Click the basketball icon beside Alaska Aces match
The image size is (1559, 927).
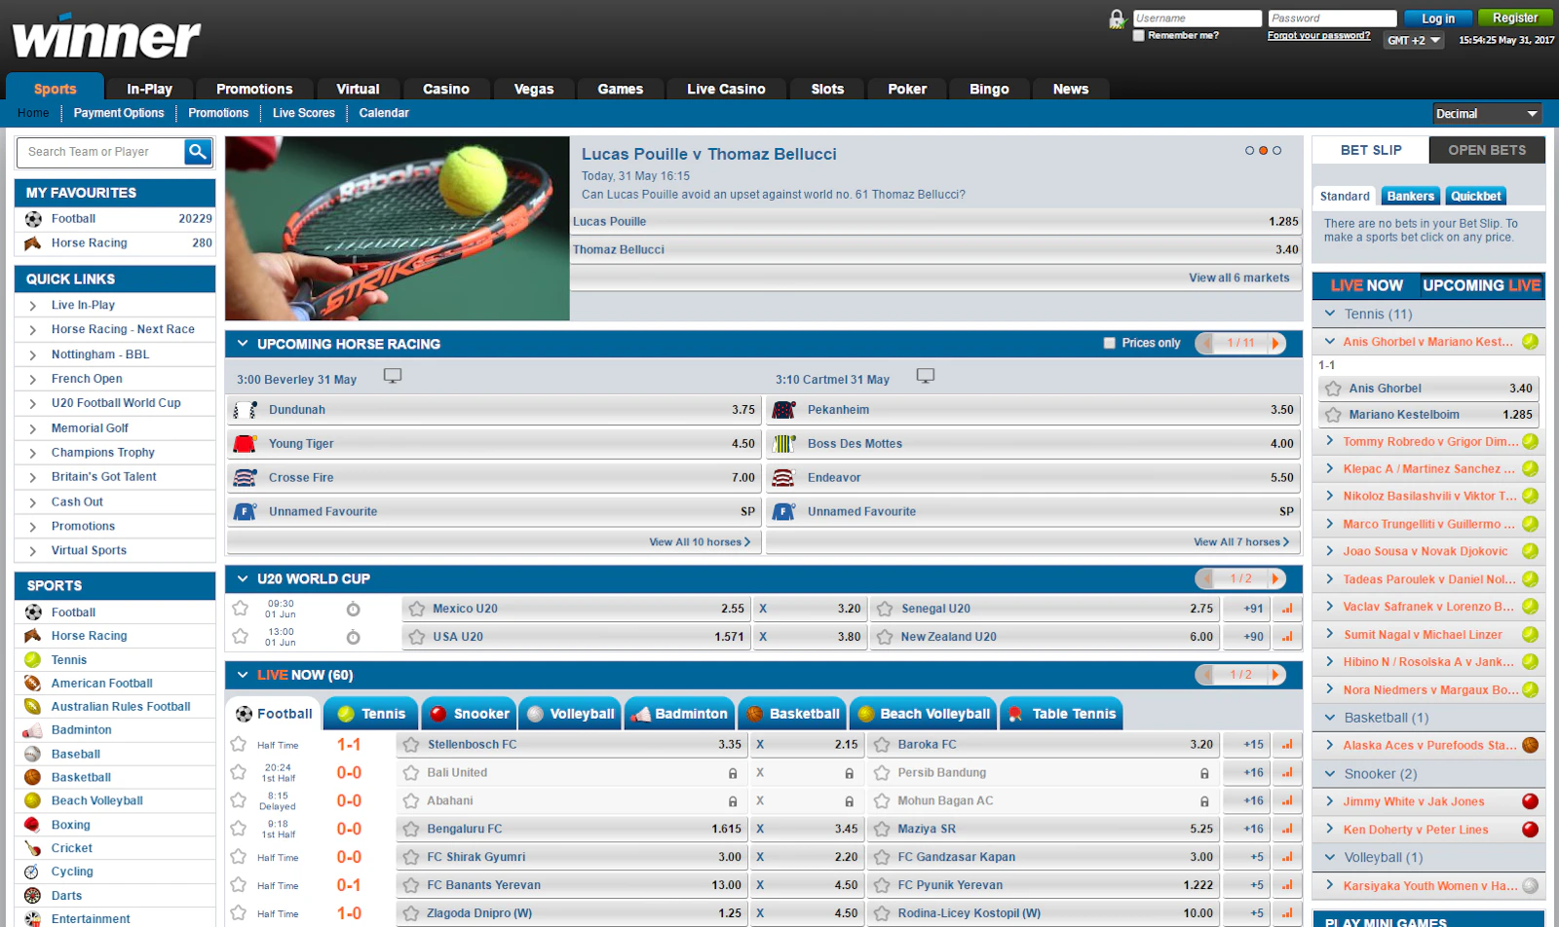pyautogui.click(x=1531, y=745)
